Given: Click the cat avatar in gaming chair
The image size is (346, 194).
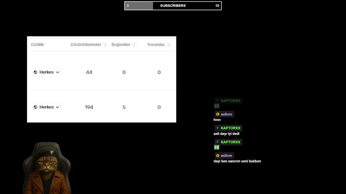Looking at the screenshot, I should point(47,168).
